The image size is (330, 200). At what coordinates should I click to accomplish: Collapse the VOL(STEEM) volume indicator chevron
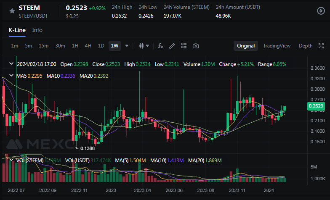point(11,160)
